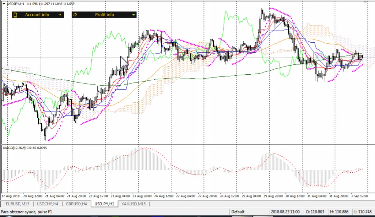Viewport: 375px width, 217px height.
Task: Click the Profit info panel's left icon
Action: [x=75, y=15]
